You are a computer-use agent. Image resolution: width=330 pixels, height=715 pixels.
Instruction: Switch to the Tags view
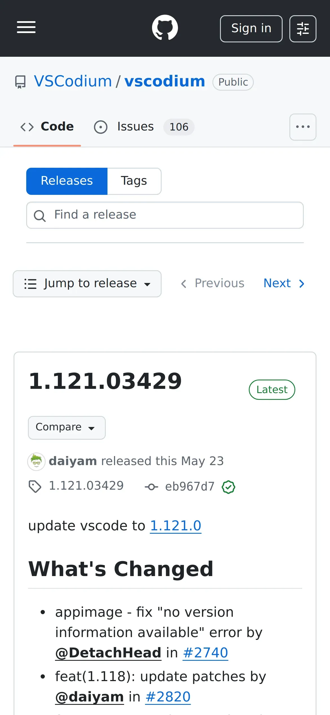click(134, 181)
